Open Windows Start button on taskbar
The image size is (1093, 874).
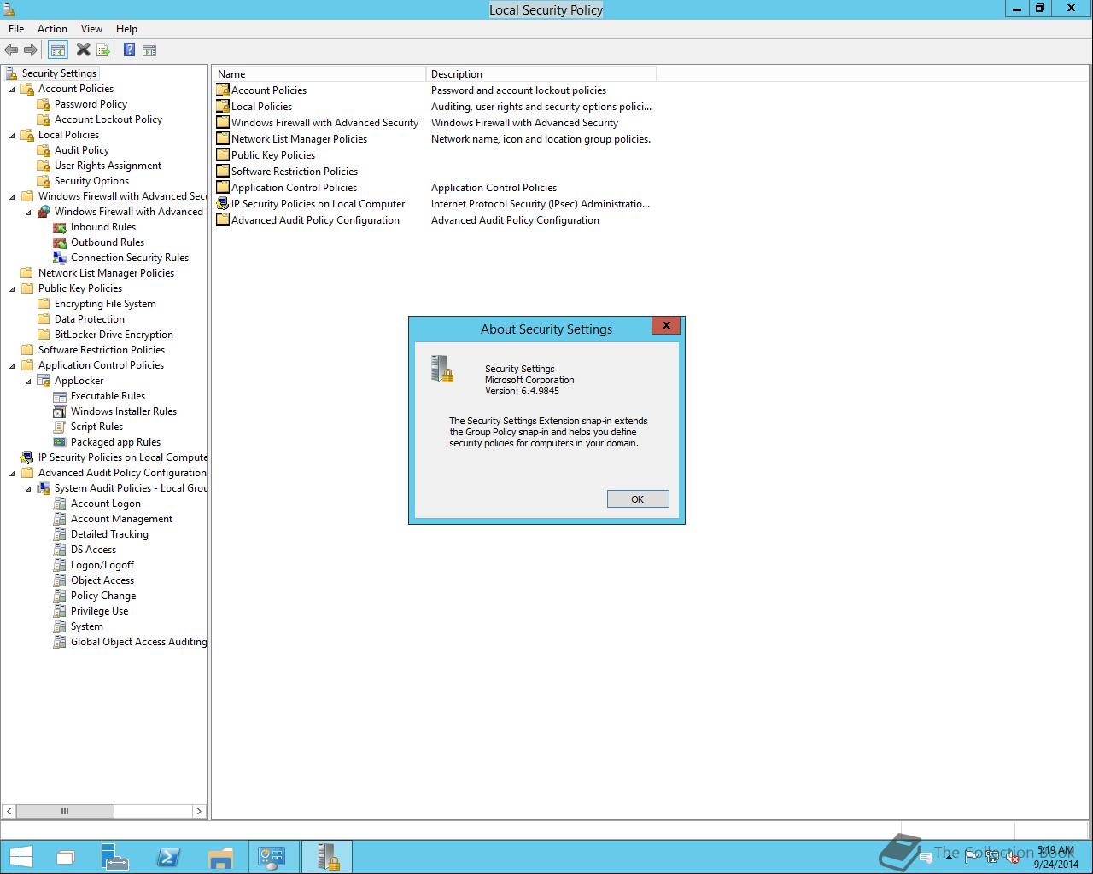coord(20,857)
